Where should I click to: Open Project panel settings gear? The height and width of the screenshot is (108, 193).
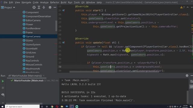[50, 7]
